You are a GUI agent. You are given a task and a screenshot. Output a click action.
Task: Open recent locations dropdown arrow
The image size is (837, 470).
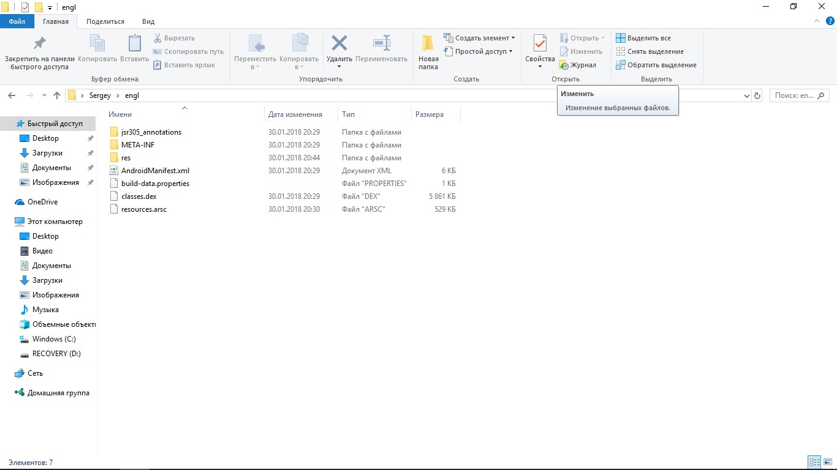(44, 95)
